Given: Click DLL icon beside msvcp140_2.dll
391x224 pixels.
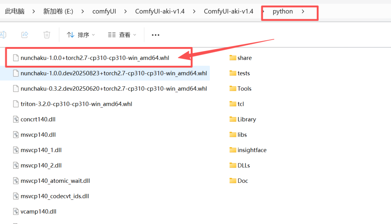Looking at the screenshot, I should click(16, 165).
